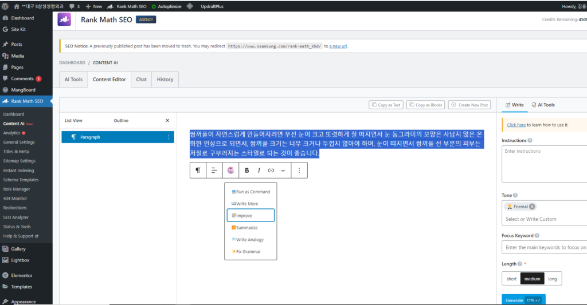The width and height of the screenshot is (587, 305).
Task: Open Schema Templates submenu item
Action: pos(21,180)
